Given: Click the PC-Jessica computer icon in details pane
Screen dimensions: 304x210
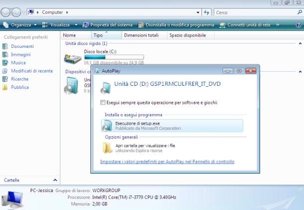Looking at the screenshot, I should [13, 200].
